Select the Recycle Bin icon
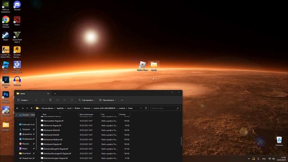 click(x=279, y=141)
